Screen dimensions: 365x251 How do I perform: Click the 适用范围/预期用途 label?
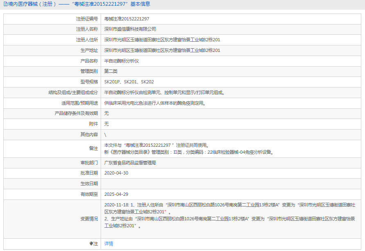pos(80,103)
